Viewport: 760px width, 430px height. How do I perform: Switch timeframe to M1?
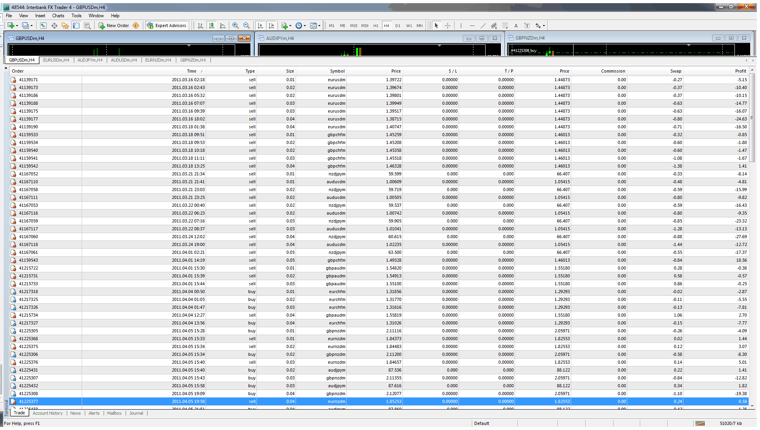332,26
